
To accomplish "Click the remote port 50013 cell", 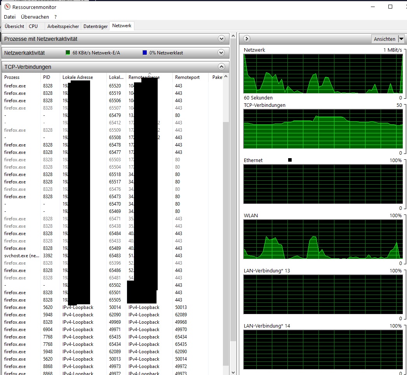I will [x=181, y=307].
